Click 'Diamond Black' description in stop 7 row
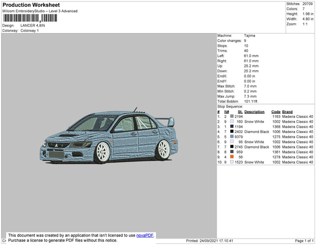This screenshot has width=316, height=245. point(257,147)
